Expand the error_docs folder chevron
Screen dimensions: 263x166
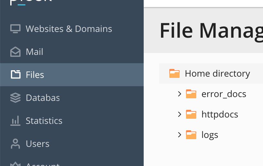(x=180, y=94)
